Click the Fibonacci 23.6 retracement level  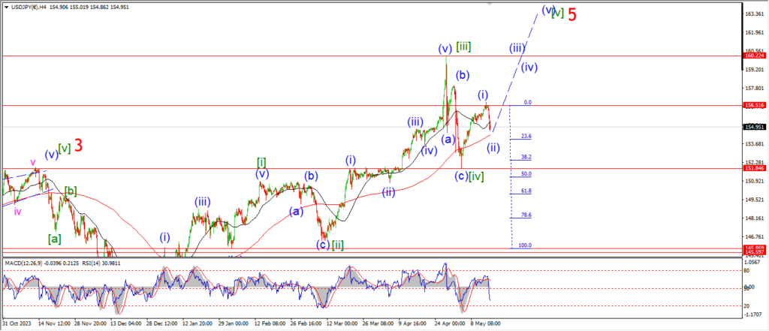(x=526, y=137)
